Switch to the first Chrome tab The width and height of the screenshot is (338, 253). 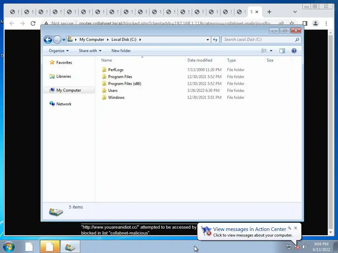(15, 12)
